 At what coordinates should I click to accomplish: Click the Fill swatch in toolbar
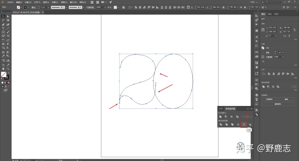(4, 74)
